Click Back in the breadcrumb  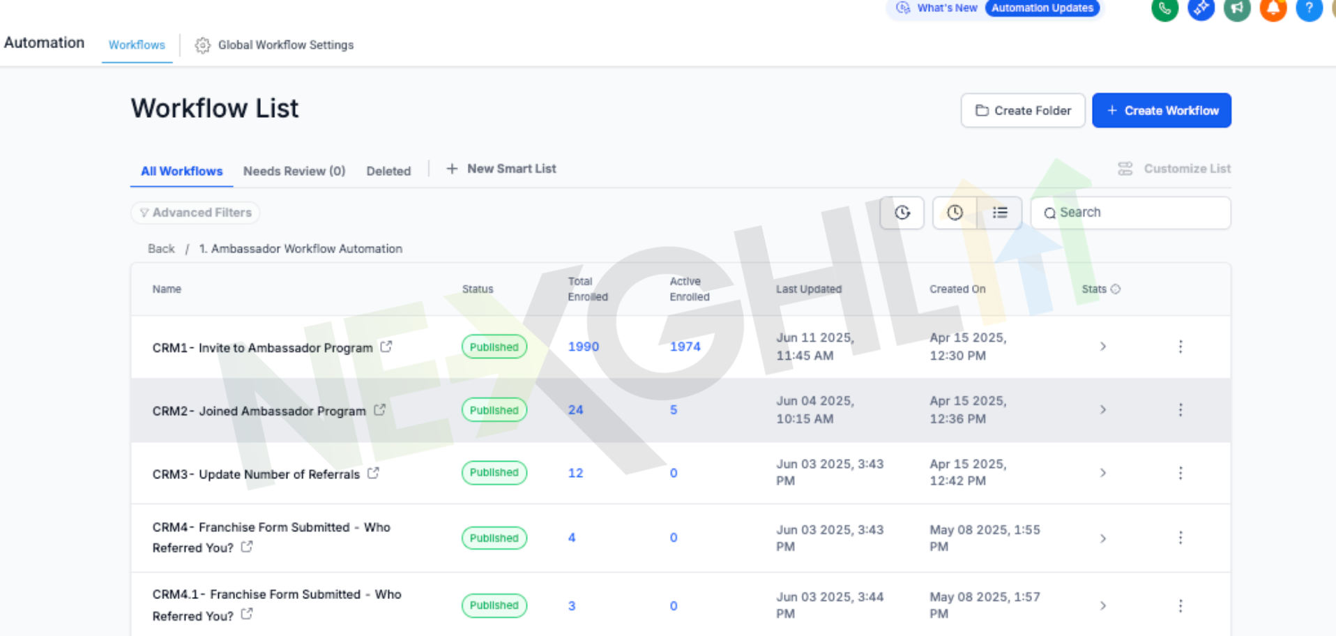click(161, 249)
